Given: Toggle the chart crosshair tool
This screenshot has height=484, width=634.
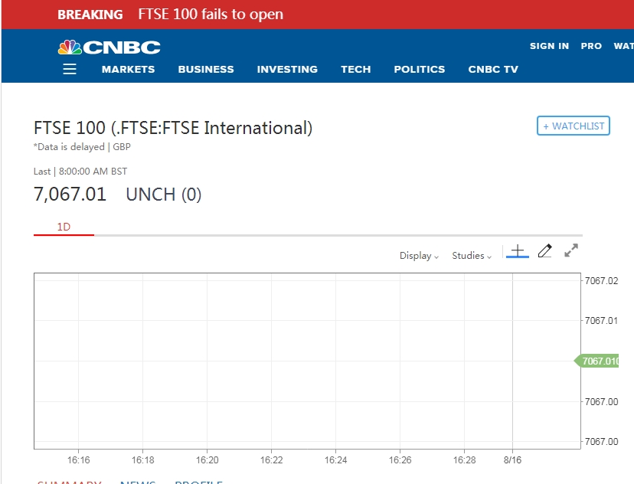Looking at the screenshot, I should click(518, 251).
